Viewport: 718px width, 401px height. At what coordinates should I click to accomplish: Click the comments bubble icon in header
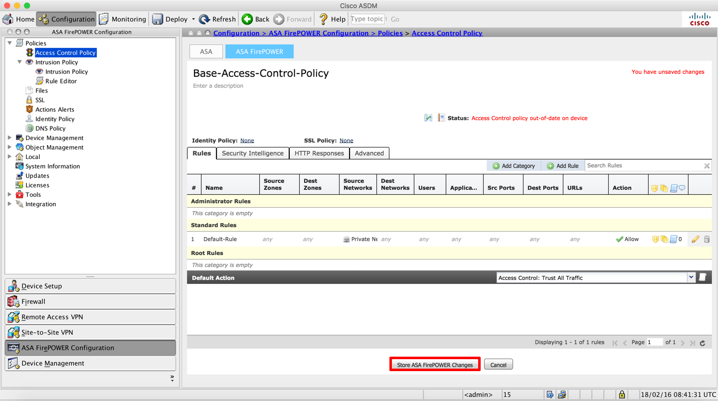[x=682, y=188]
